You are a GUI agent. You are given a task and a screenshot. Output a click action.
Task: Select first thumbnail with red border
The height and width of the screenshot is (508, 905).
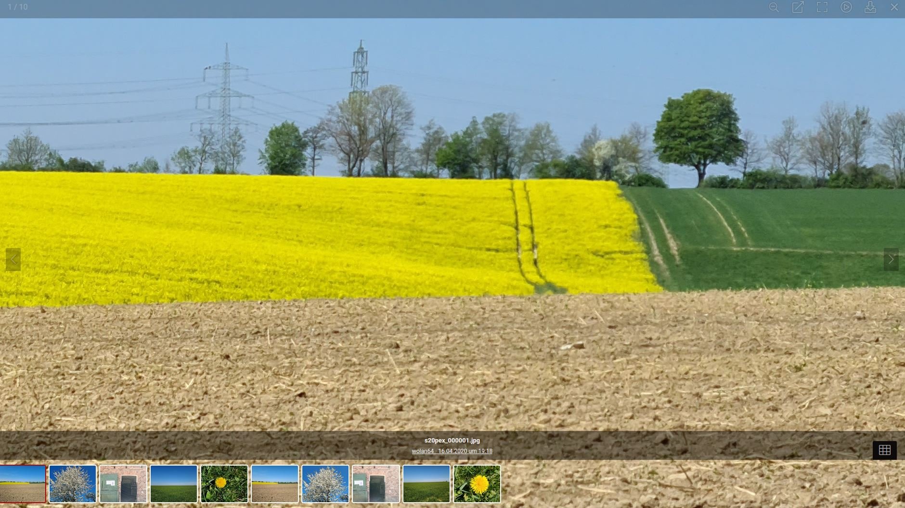coord(23,484)
